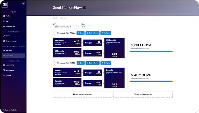
Task: Open the UNIT dropdown
Action: pyautogui.click(x=66, y=27)
